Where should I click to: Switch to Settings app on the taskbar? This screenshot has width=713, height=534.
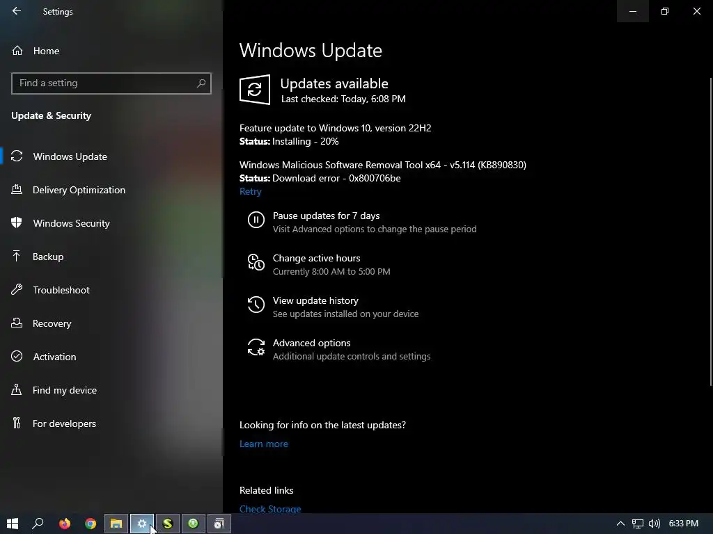coord(142,524)
